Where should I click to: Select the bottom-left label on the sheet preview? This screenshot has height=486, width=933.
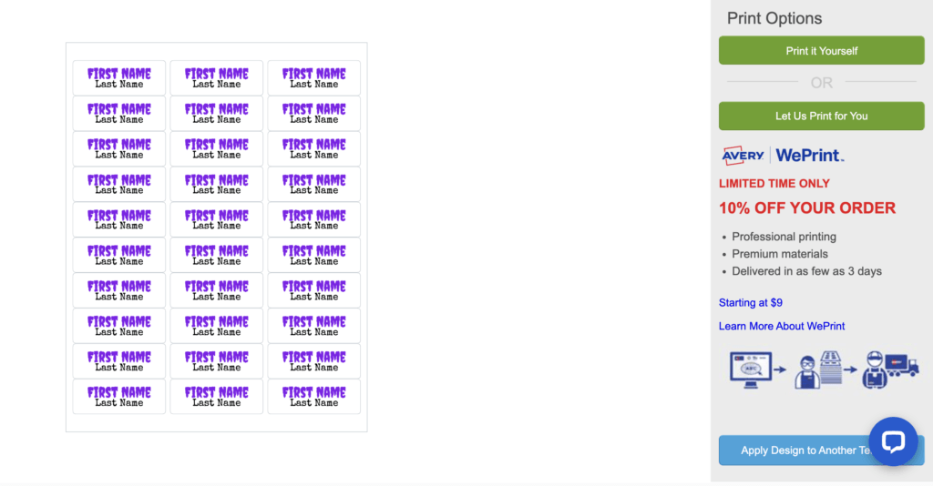tap(119, 396)
